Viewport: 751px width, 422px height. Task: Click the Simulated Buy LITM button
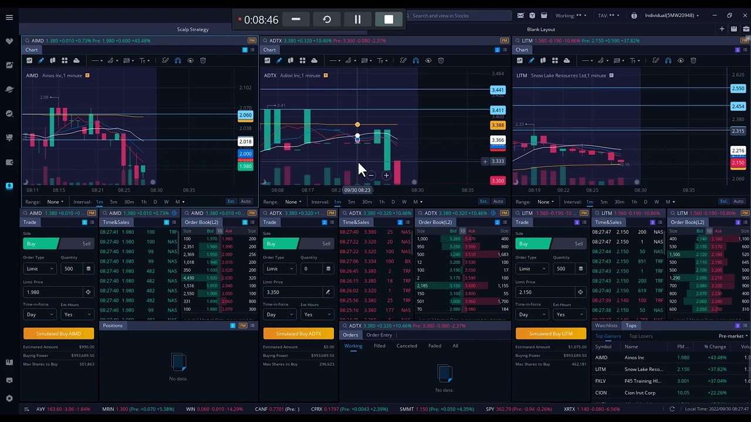click(x=551, y=333)
